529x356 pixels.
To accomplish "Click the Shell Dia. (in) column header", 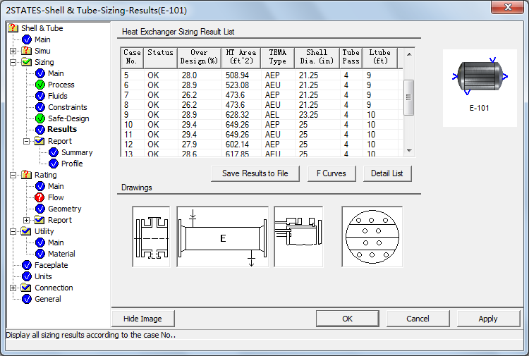I will 317,57.
